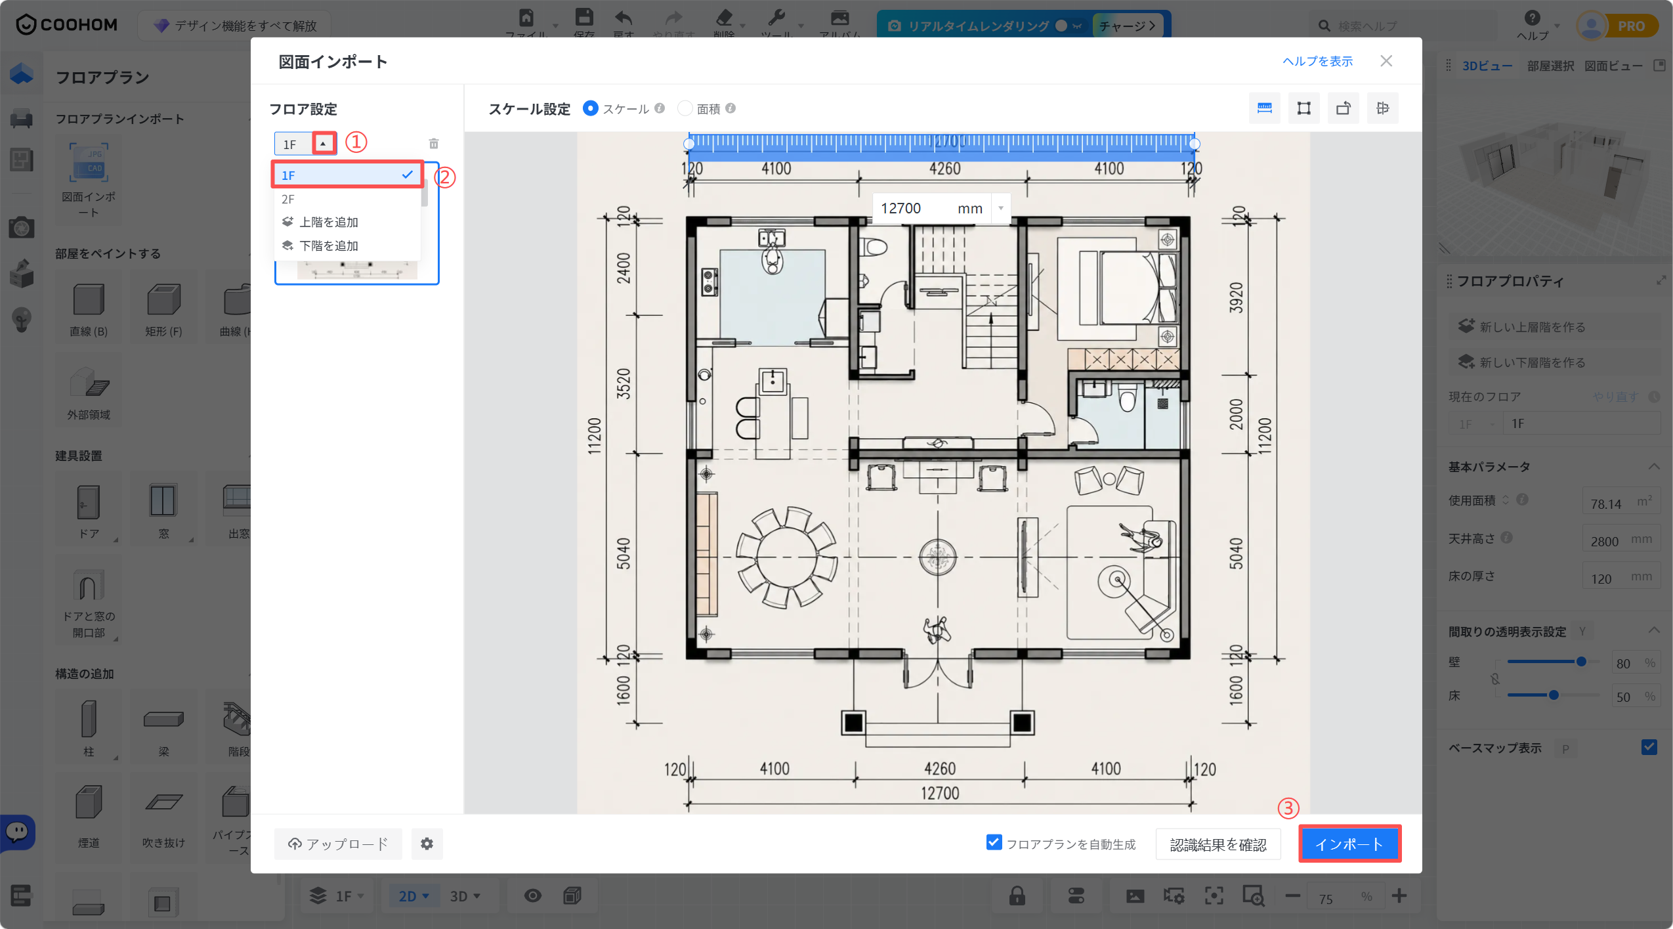Select the 直線 (B) room drawing tool
This screenshot has height=929, width=1673.
pos(89,309)
